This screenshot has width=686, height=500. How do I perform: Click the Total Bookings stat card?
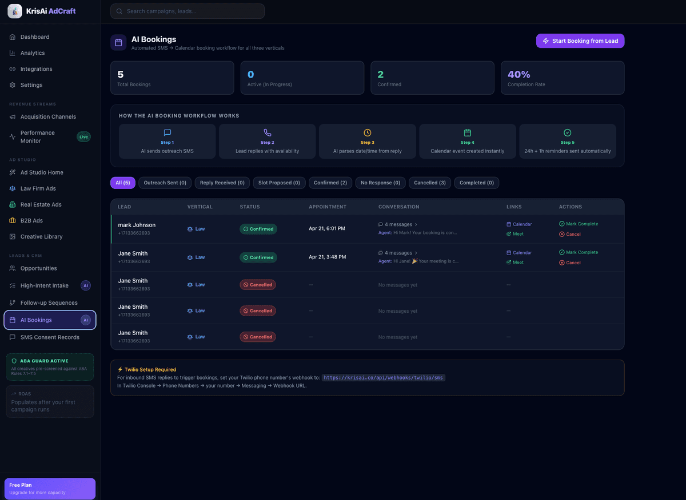click(x=172, y=78)
